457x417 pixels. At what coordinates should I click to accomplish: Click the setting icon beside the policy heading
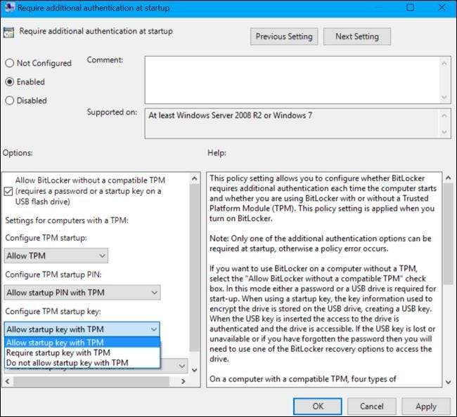point(9,32)
